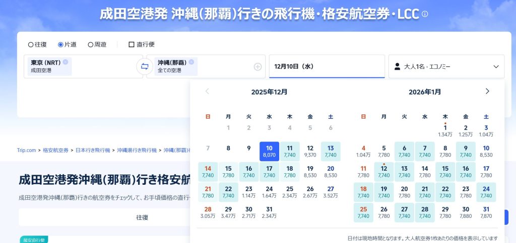Clear Okinawa (Naha) destination with x icon

pyautogui.click(x=191, y=62)
